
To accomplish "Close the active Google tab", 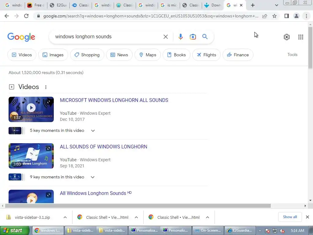I will pyautogui.click(x=241, y=5).
